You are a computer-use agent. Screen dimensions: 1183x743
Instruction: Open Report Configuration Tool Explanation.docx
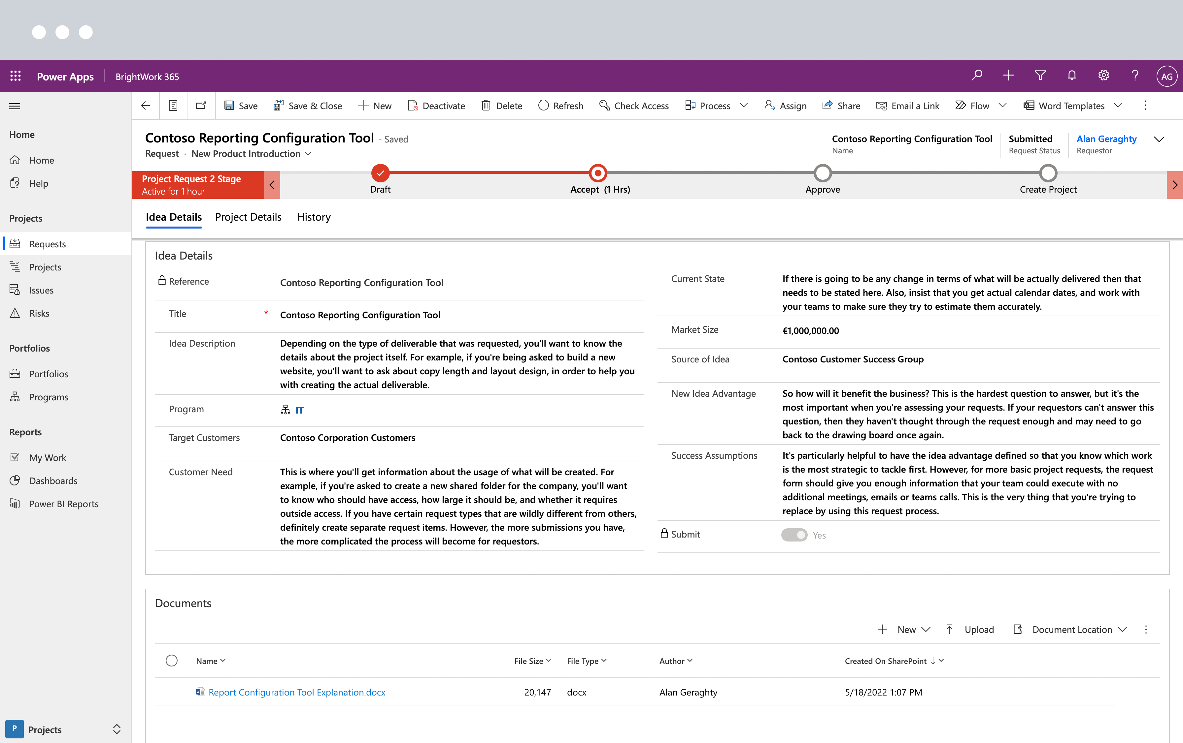296,692
